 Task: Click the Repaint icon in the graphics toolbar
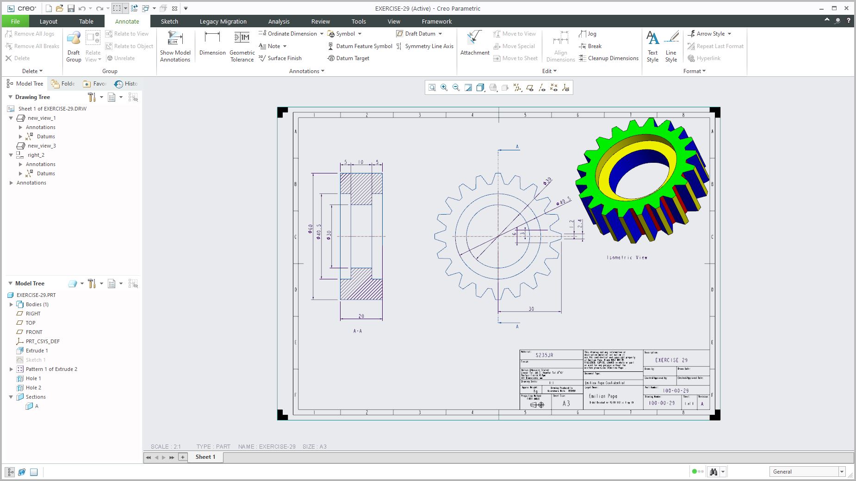468,87
